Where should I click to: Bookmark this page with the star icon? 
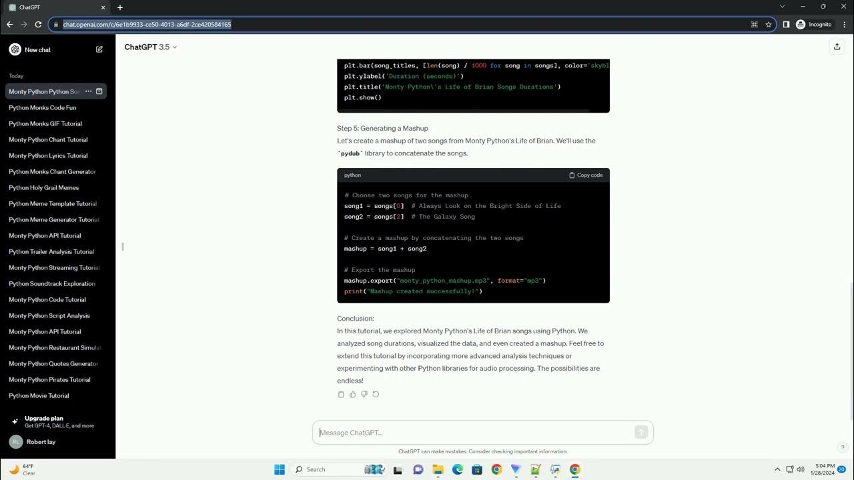(x=768, y=25)
